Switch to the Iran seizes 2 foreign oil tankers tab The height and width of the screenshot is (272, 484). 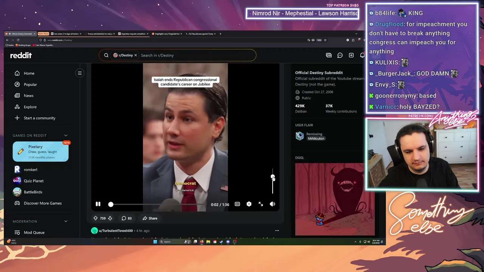tap(66, 34)
